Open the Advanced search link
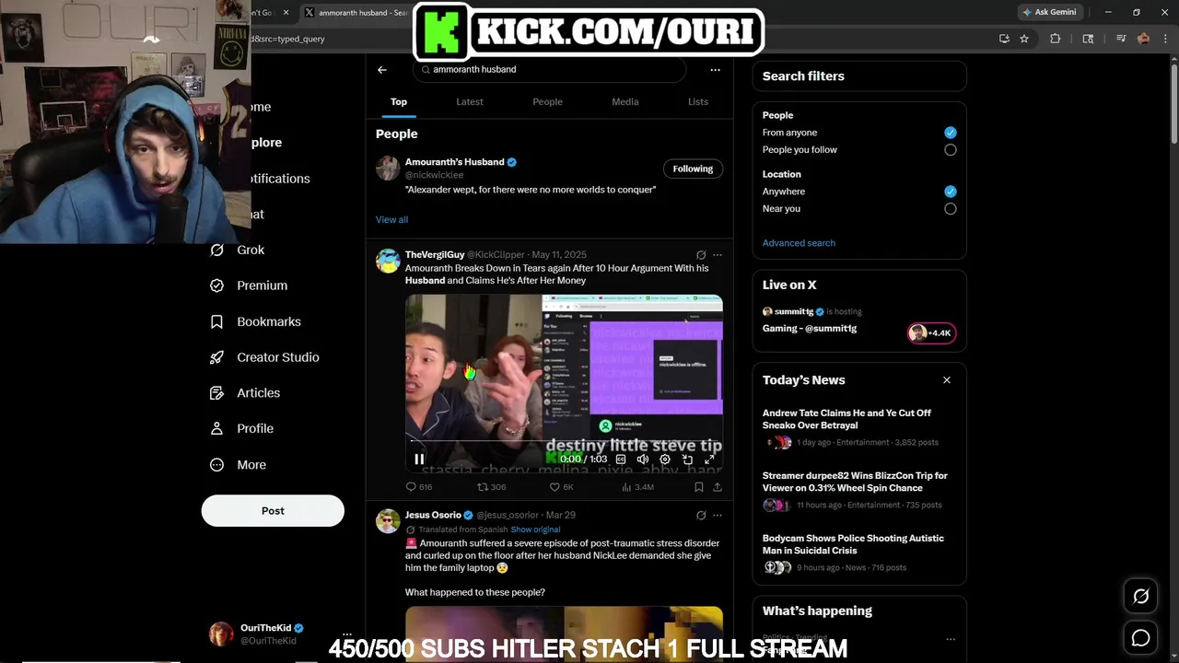1179x663 pixels. 799,243
